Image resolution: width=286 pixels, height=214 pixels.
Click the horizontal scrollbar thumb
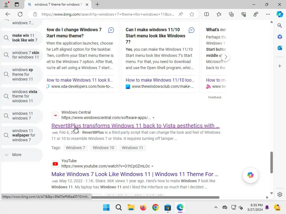pos(155,197)
